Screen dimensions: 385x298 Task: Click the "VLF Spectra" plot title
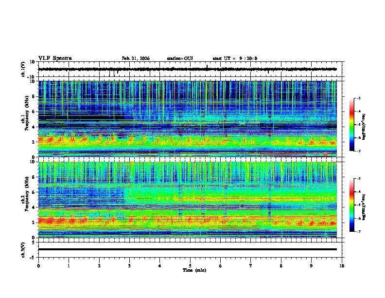click(x=55, y=58)
